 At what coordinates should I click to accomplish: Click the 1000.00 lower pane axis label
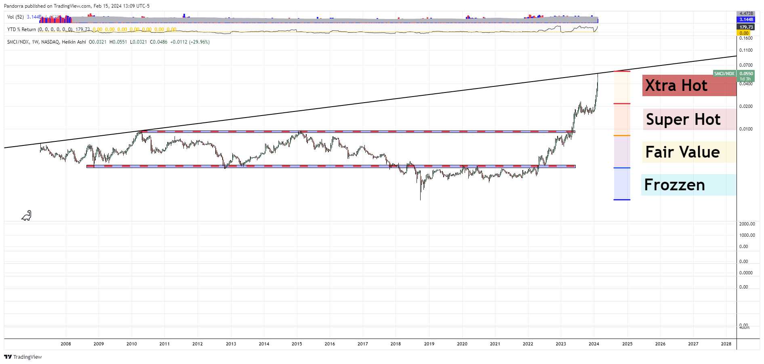point(747,235)
